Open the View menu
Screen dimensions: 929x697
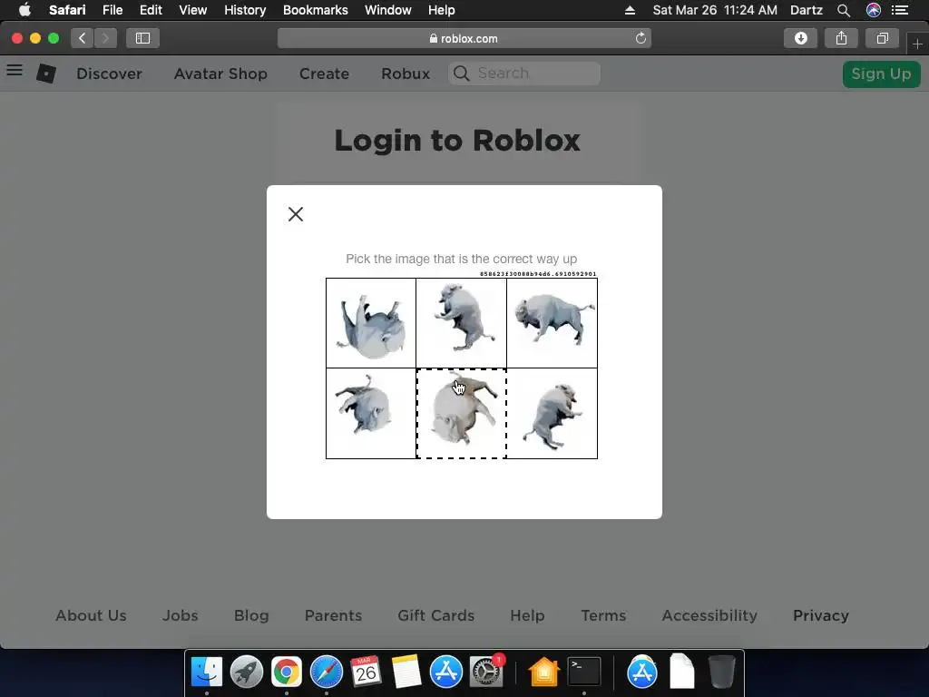[x=192, y=10]
